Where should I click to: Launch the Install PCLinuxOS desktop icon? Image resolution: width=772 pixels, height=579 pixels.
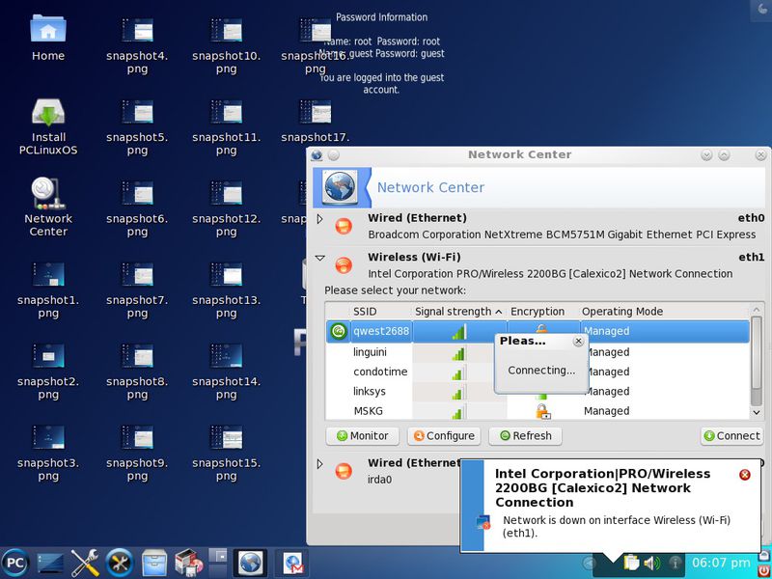[x=47, y=125]
